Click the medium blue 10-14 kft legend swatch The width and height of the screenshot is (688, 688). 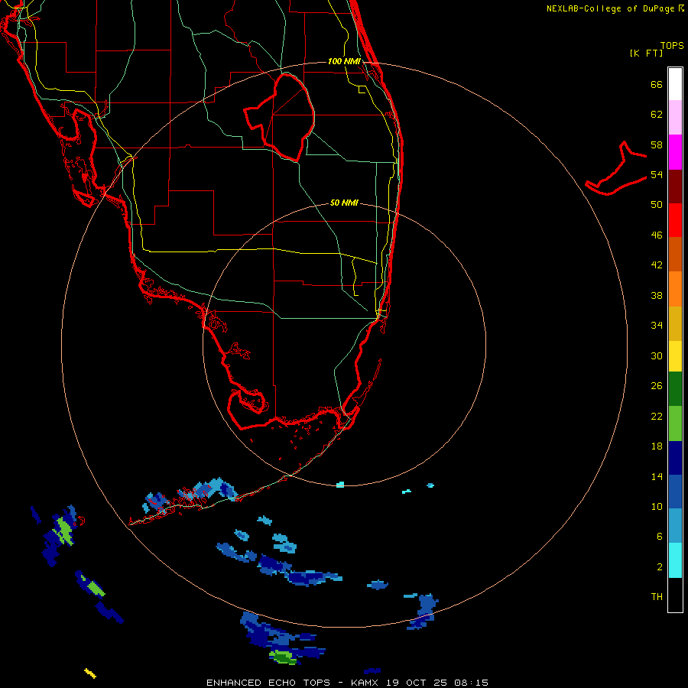click(675, 492)
